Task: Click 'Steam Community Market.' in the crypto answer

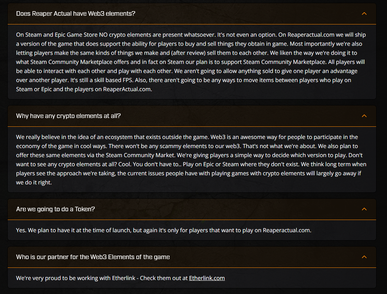Action: 141,155
